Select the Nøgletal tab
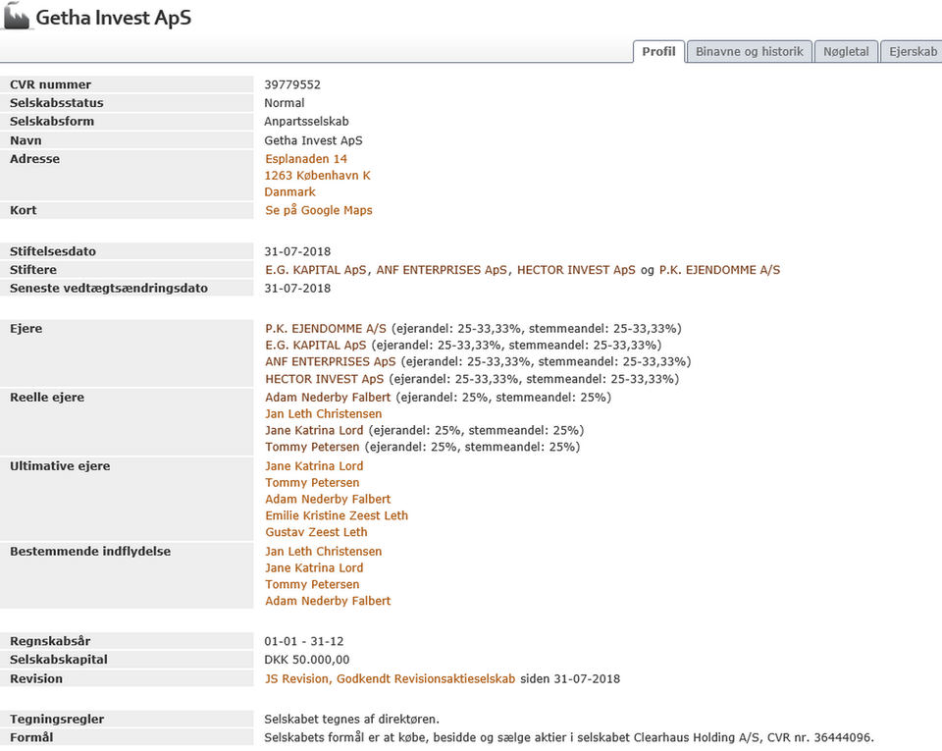The width and height of the screenshot is (942, 751). (x=846, y=52)
